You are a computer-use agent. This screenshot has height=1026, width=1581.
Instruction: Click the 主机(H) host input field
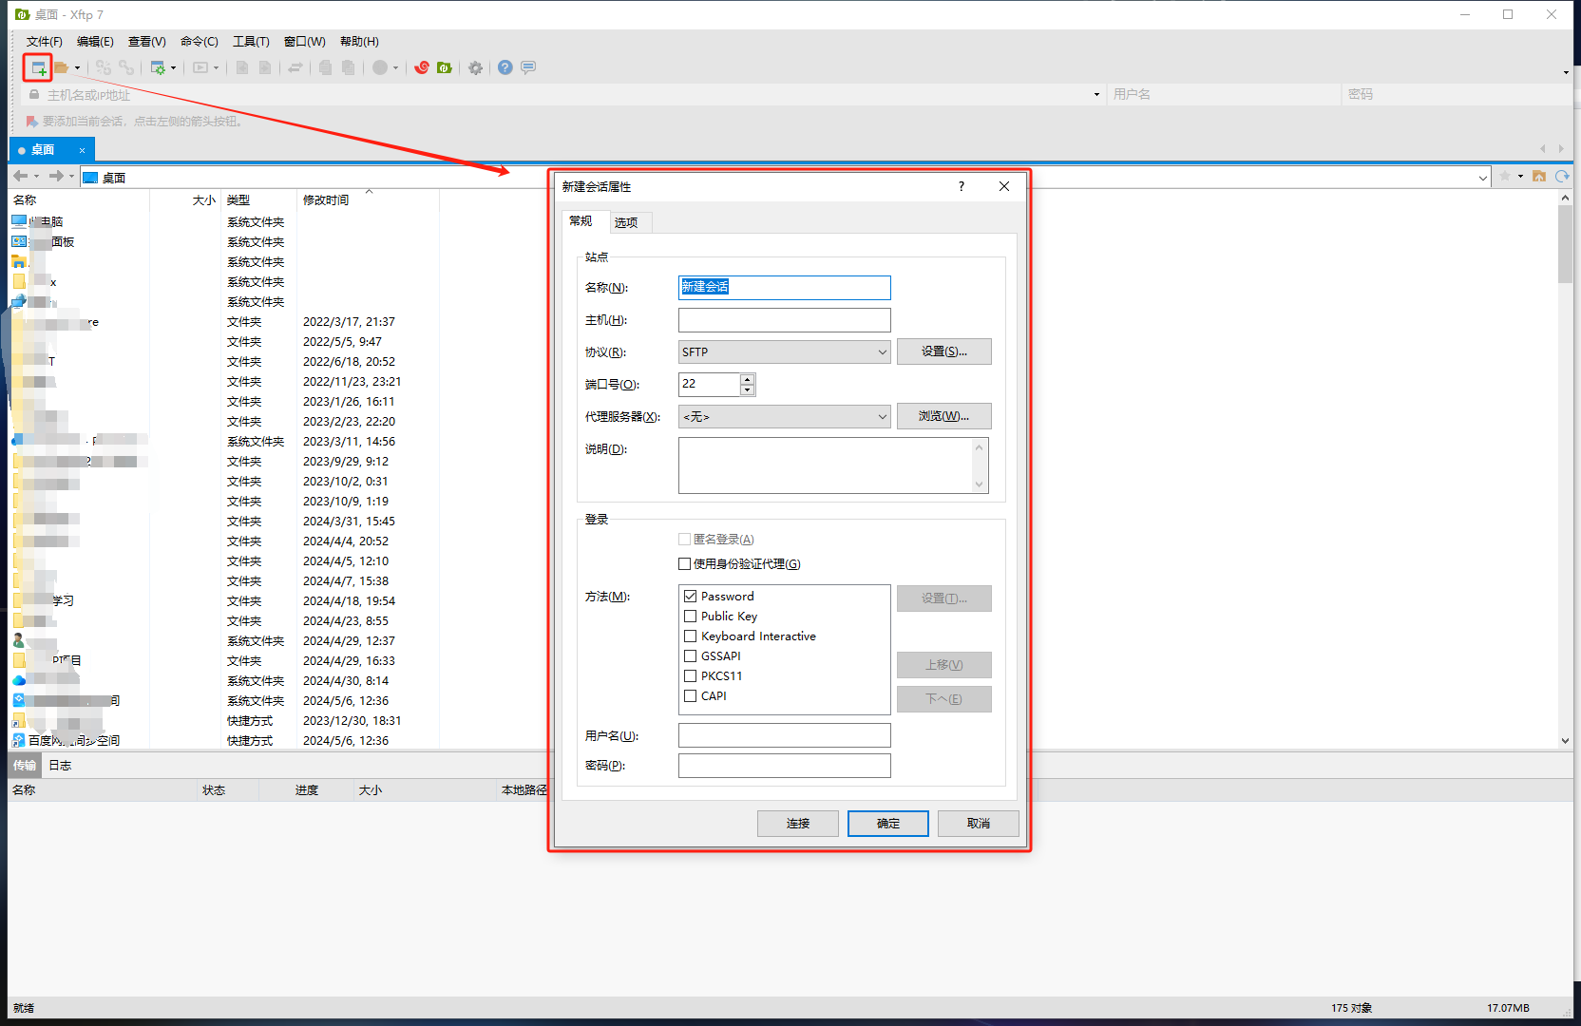click(785, 320)
